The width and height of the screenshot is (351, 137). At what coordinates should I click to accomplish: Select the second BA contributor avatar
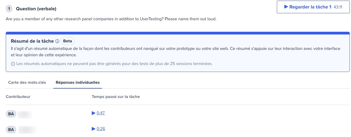pyautogui.click(x=11, y=130)
